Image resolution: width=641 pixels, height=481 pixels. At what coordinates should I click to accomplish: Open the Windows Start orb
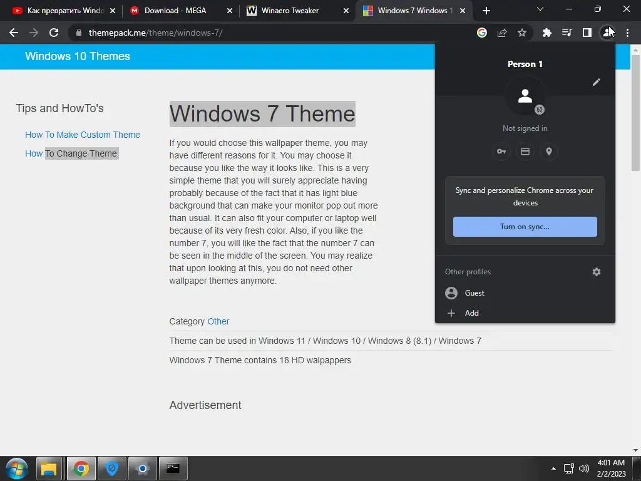[x=17, y=468]
